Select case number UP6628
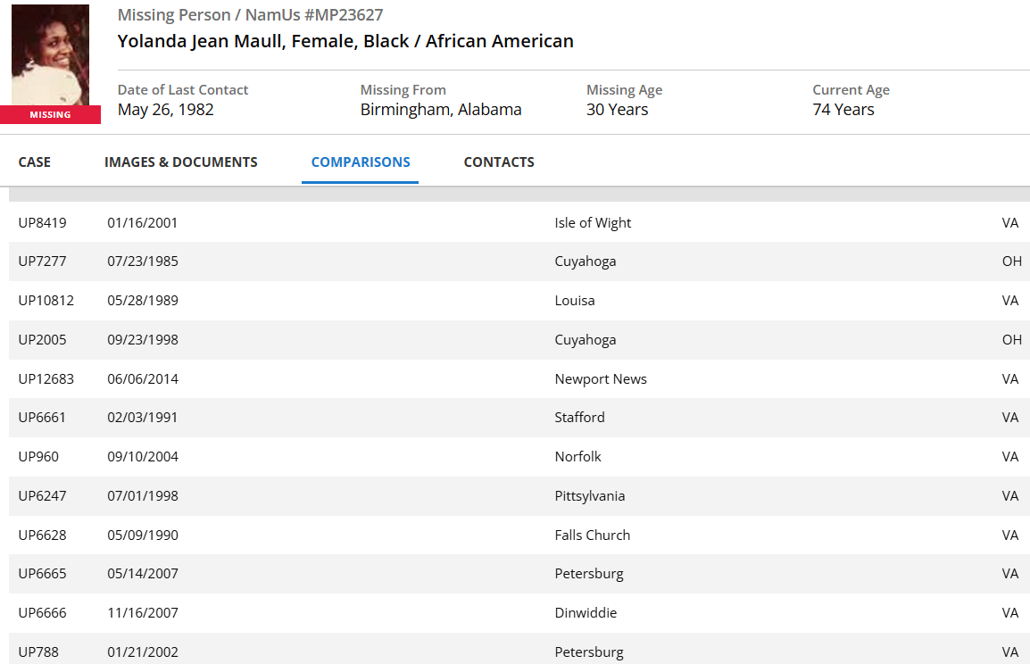Viewport: 1030px width, 664px height. pos(42,535)
